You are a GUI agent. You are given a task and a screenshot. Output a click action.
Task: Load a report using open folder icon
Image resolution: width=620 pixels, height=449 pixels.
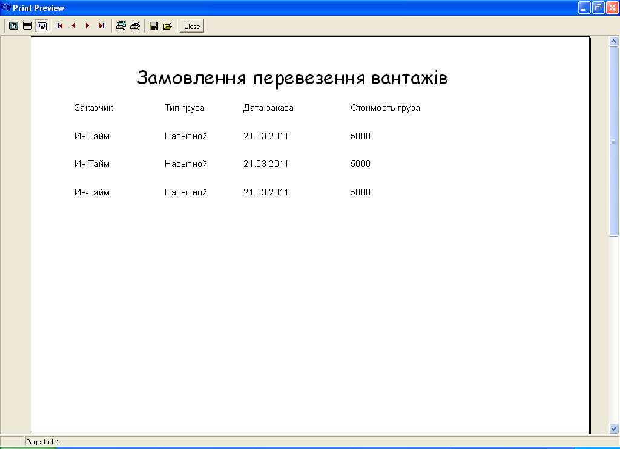(x=168, y=26)
